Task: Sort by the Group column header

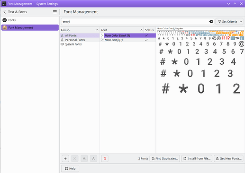Action: pyautogui.click(x=80, y=30)
